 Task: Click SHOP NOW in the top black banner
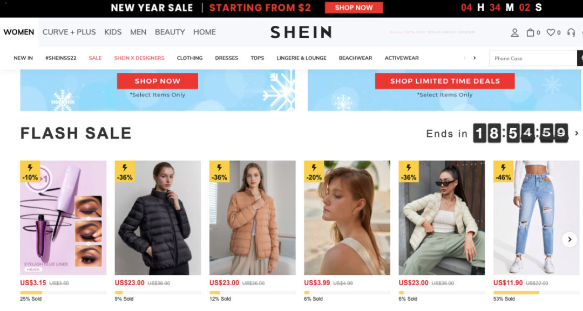[x=354, y=8]
